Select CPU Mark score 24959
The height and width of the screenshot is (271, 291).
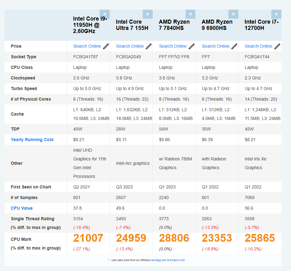coord(131,238)
